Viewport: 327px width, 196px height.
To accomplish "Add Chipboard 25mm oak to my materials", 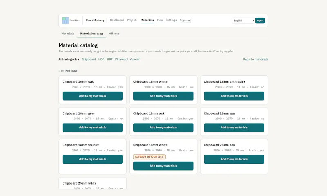I will tap(234, 159).
